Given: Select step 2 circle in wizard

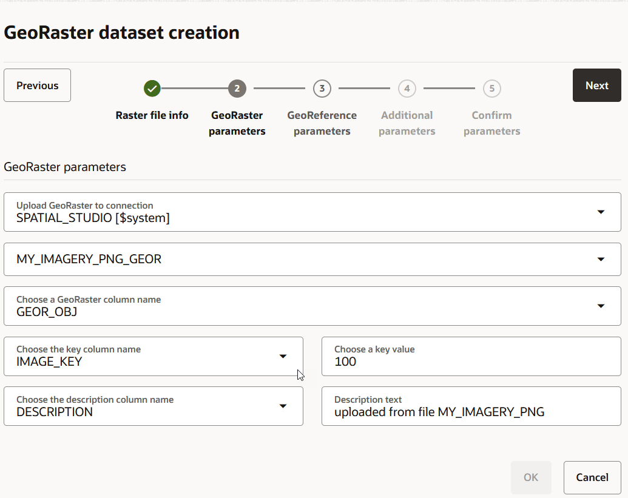Looking at the screenshot, I should 237,89.
